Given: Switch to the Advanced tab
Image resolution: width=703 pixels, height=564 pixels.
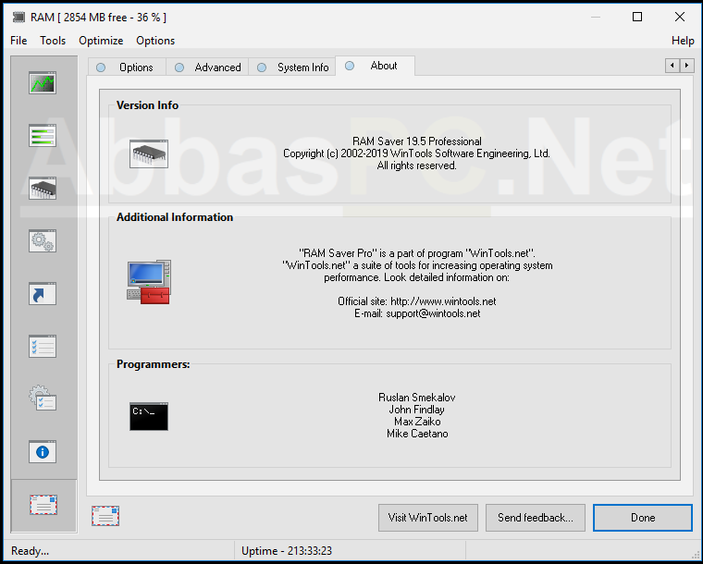Looking at the screenshot, I should point(207,67).
